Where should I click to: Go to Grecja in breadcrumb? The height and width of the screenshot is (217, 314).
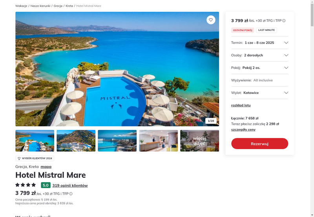click(x=58, y=6)
